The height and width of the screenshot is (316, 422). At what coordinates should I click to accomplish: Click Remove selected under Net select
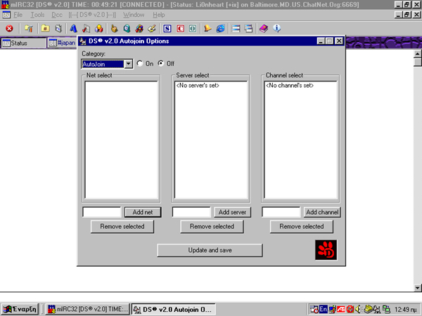coord(122,227)
